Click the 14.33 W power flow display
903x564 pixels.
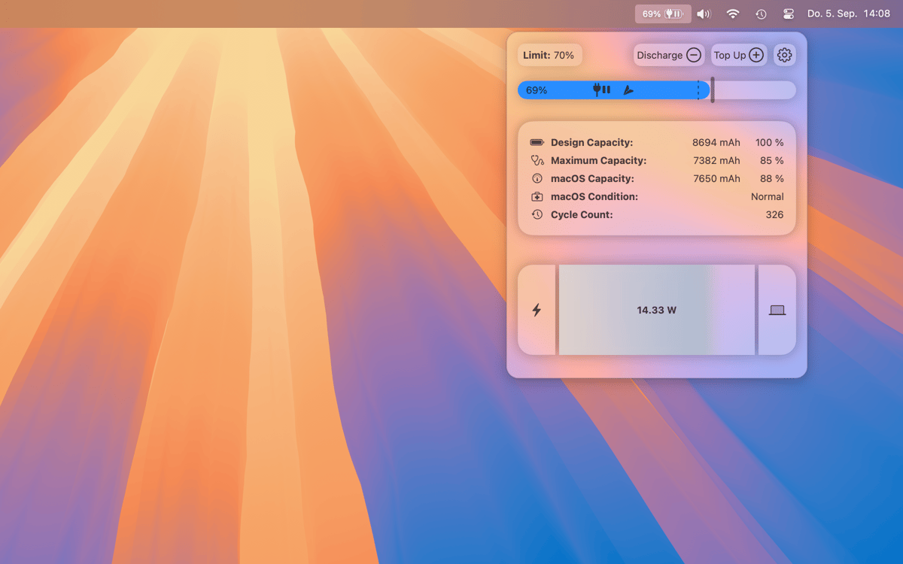[656, 310]
